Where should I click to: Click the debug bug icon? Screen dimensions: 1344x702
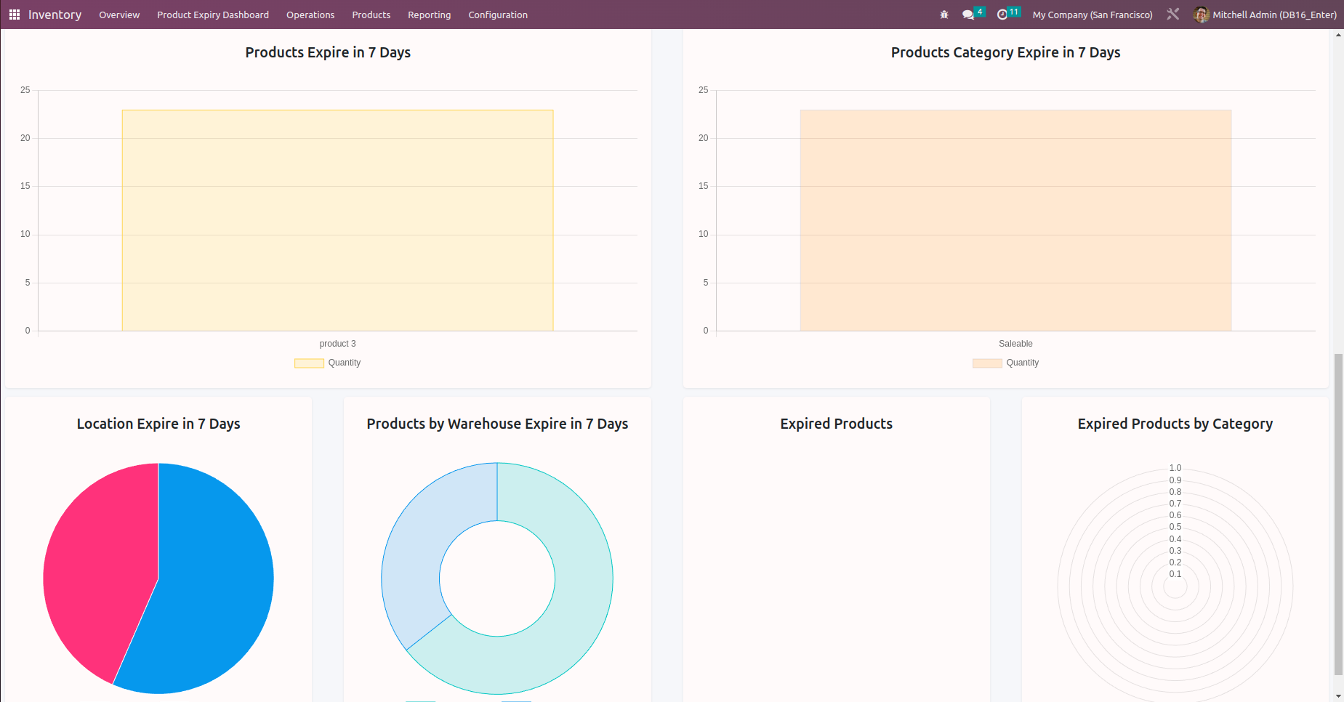(x=944, y=15)
